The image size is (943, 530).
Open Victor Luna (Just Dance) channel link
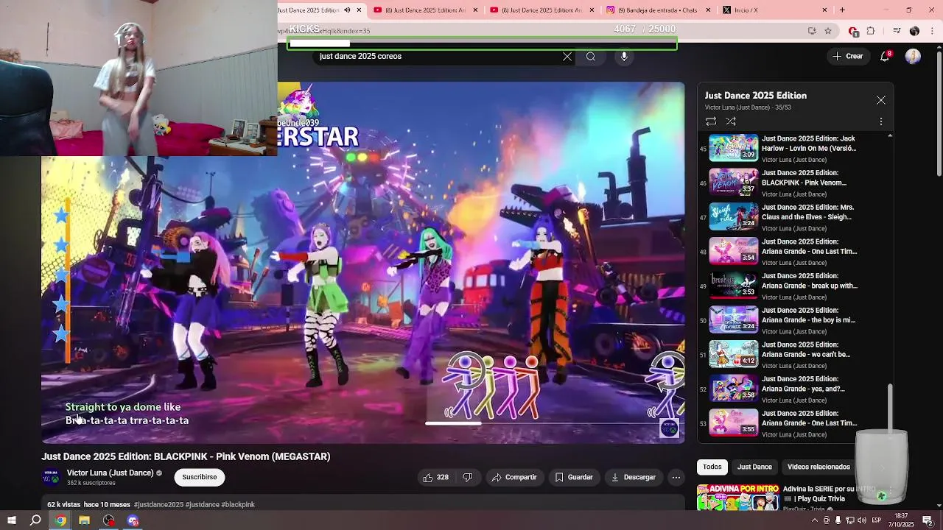pos(110,473)
